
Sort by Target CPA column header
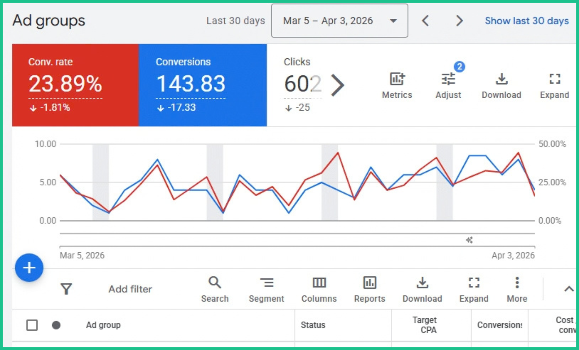[425, 325]
